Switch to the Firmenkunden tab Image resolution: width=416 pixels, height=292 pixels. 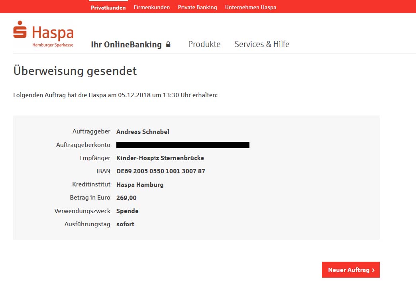pos(152,8)
